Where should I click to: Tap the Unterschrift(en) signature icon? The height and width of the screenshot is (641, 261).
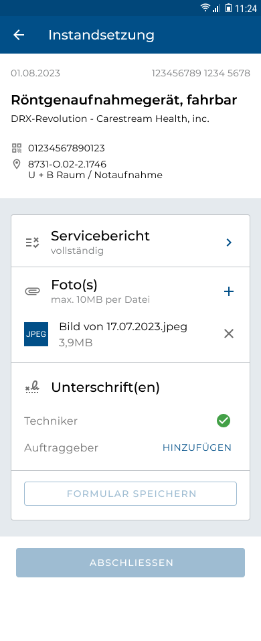tap(32, 387)
